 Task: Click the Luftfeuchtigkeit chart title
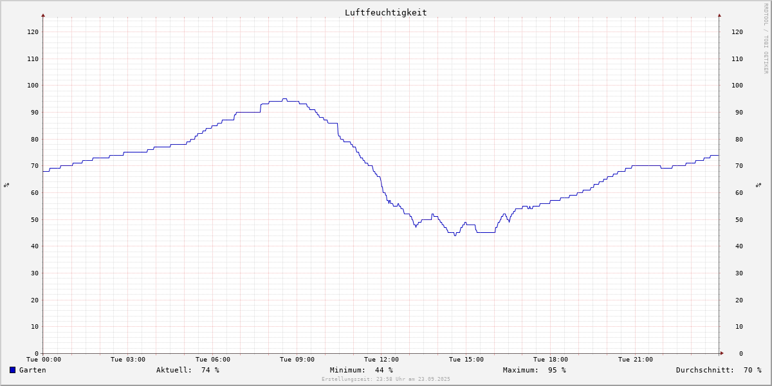(385, 12)
